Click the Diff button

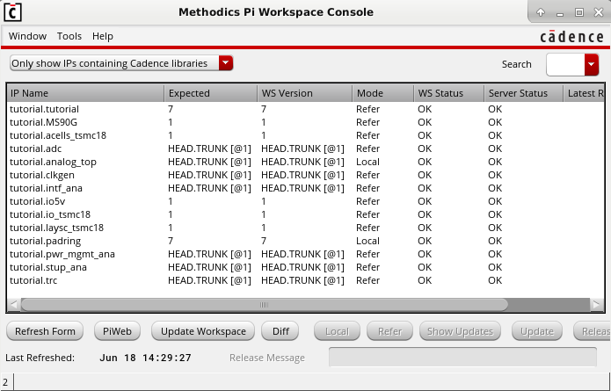click(280, 331)
